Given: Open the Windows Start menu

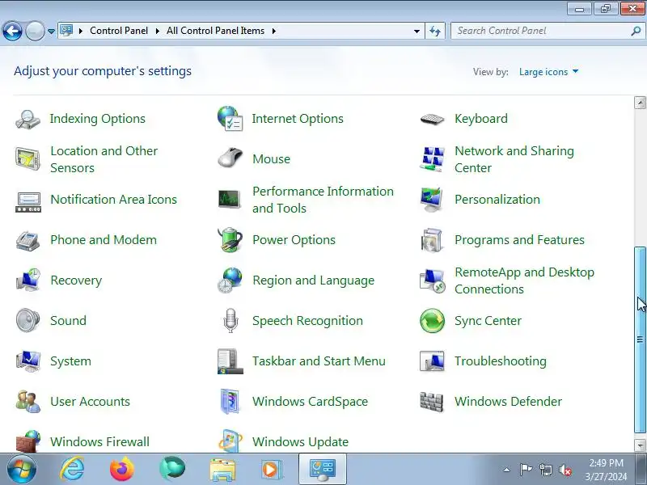Looking at the screenshot, I should (22, 470).
